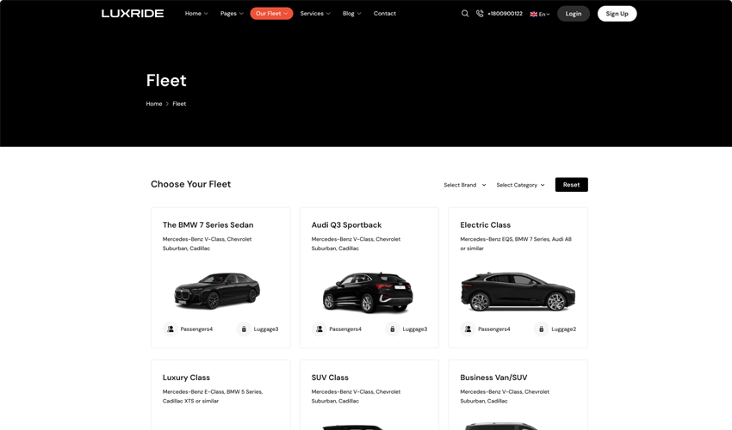The width and height of the screenshot is (732, 430).
Task: Go to Home via breadcrumb link
Action: 154,104
